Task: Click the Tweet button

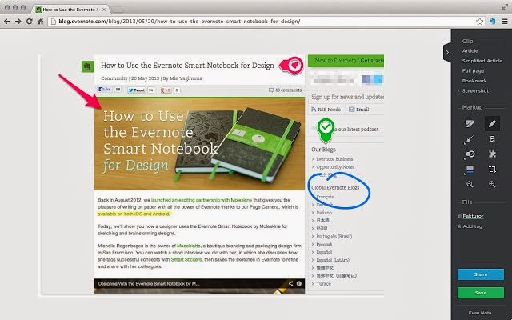Action: tap(137, 90)
